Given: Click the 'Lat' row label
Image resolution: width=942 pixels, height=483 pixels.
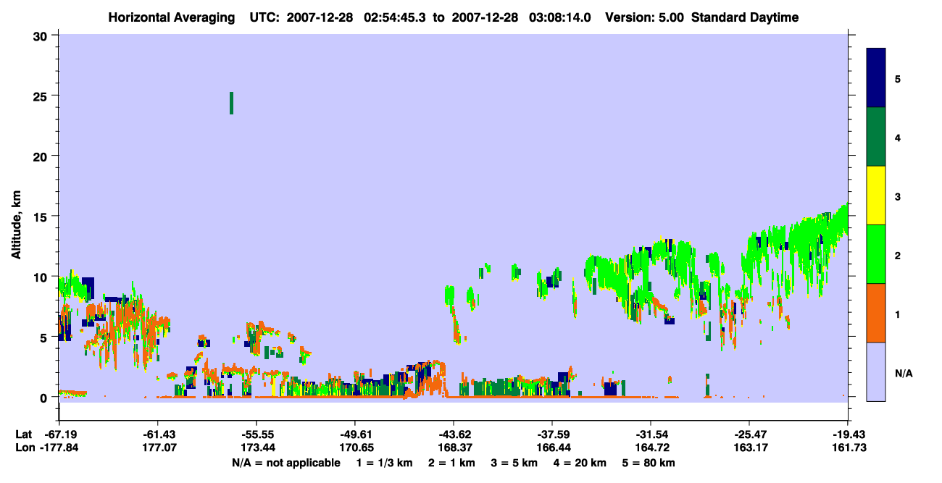Looking at the screenshot, I should (24, 434).
